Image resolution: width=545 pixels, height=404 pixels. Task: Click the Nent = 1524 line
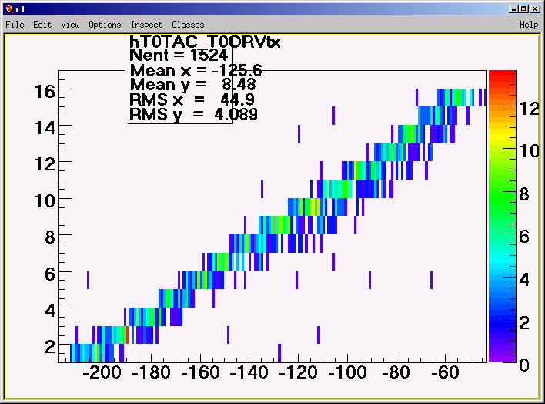[179, 55]
